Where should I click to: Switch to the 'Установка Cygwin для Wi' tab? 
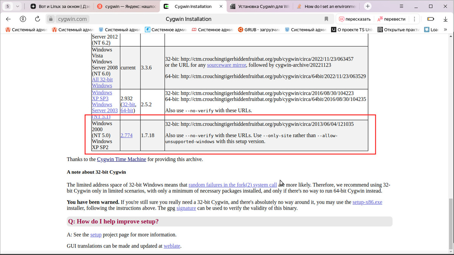pyautogui.click(x=259, y=6)
